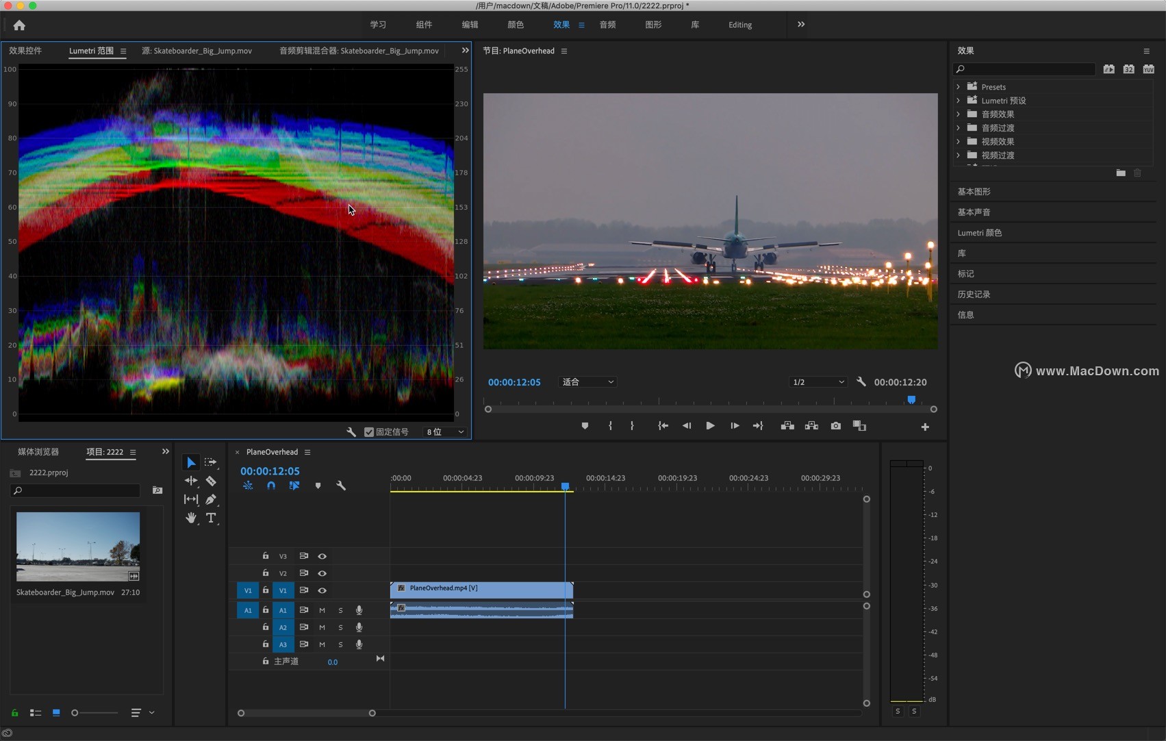Viewport: 1166px width, 741px height.
Task: Click the camera export frame icon
Action: tap(835, 425)
